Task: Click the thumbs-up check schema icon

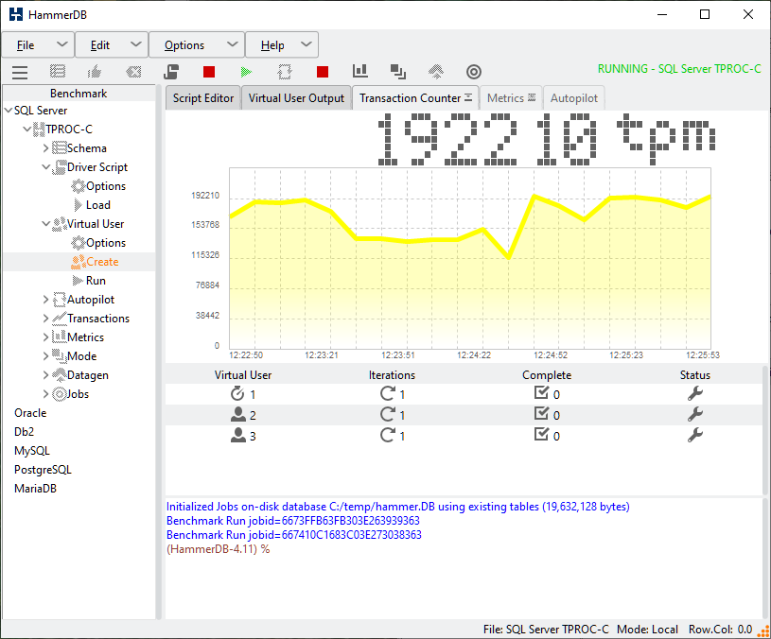Action: click(95, 72)
